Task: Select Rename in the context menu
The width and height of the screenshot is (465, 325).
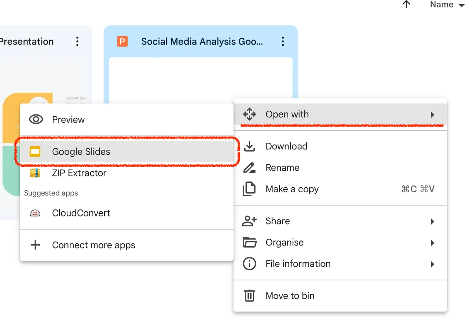Action: coord(340,168)
